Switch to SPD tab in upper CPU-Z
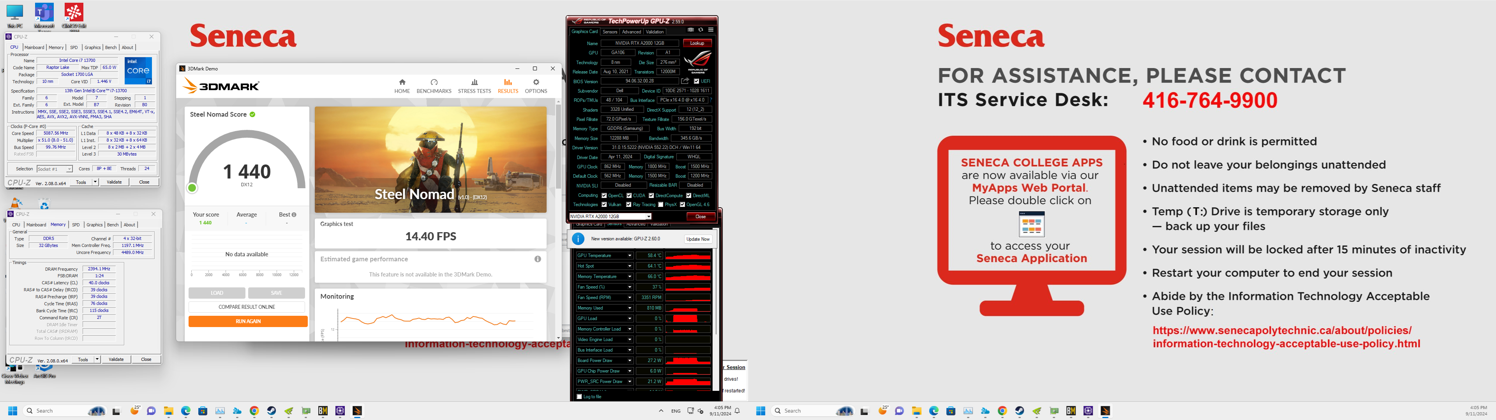 click(74, 47)
